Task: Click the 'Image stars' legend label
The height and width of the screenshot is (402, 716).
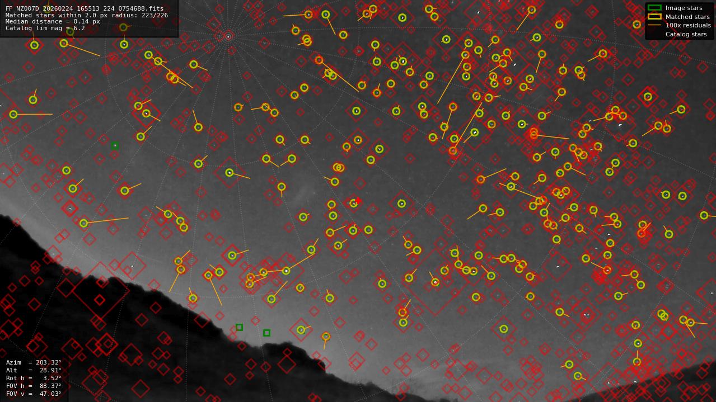Action: (684, 8)
